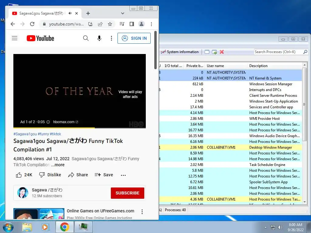Click process list scroll up arrow
Image resolution: width=311 pixels, height=233 pixels.
click(305, 65)
